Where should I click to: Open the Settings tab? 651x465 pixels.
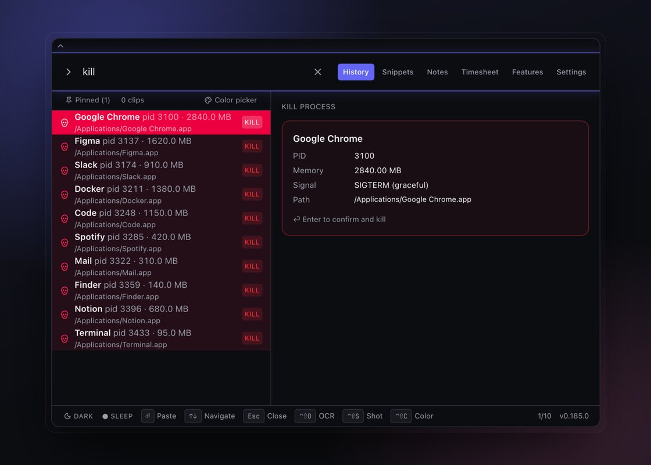[x=571, y=72]
